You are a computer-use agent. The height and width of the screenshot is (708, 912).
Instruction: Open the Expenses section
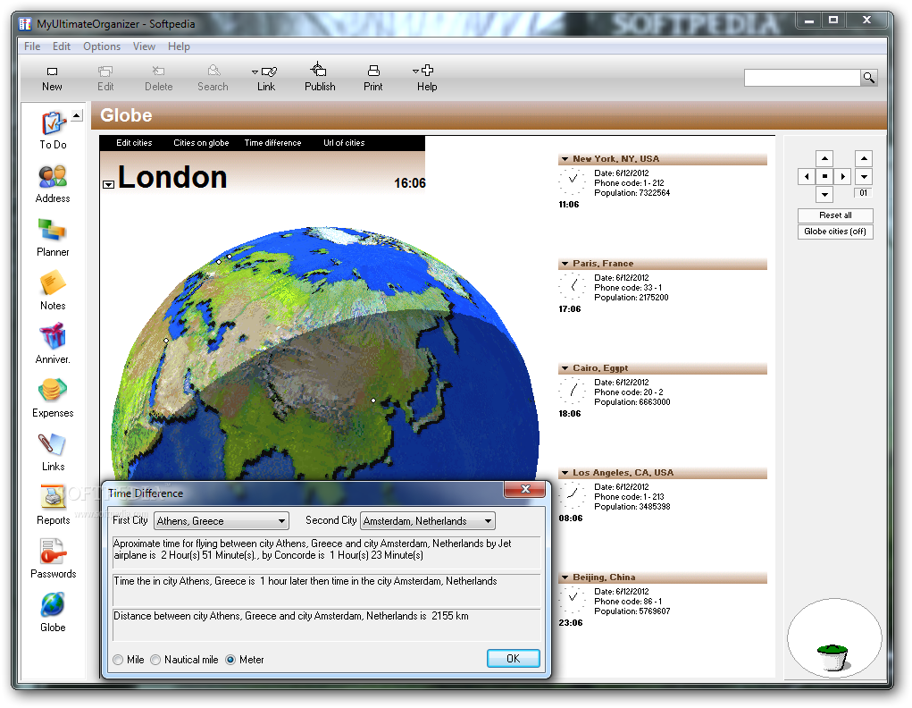53,399
